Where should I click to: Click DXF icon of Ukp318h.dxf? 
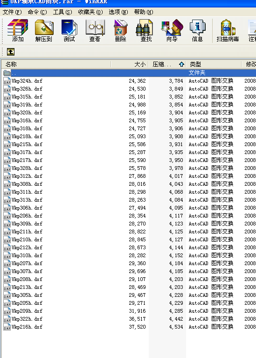[7, 128]
